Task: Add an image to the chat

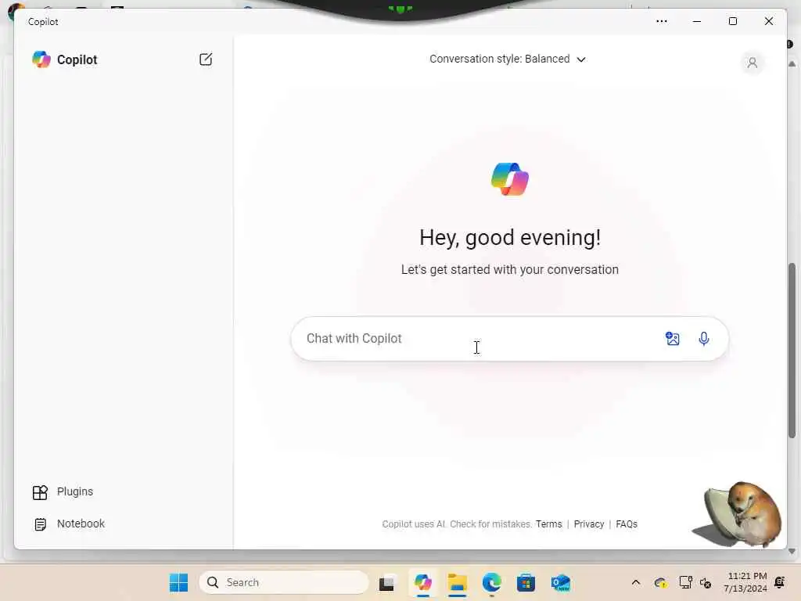Action: pyautogui.click(x=672, y=338)
